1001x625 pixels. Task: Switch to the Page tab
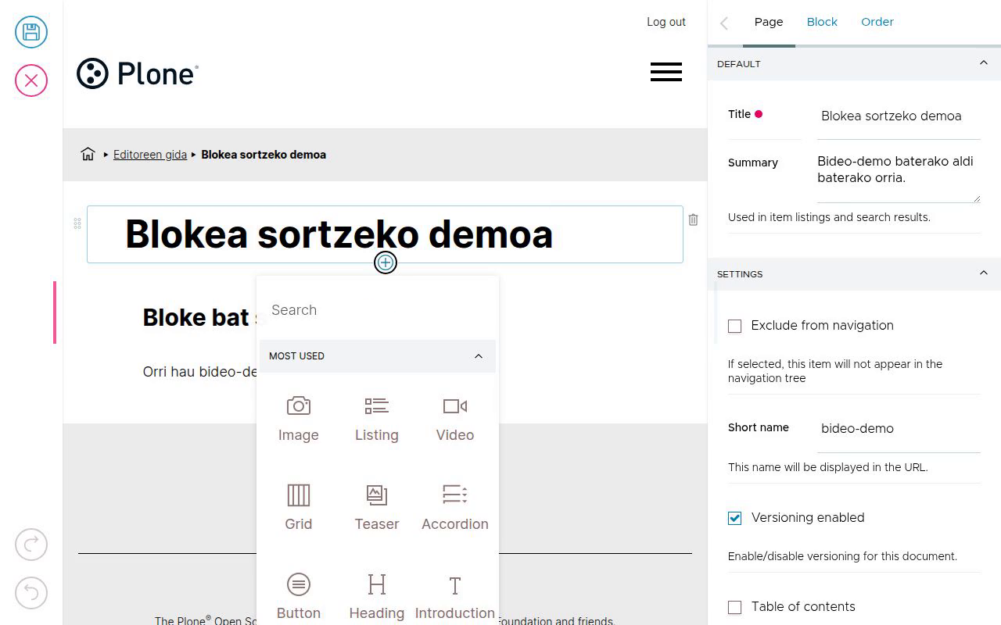coord(769,22)
